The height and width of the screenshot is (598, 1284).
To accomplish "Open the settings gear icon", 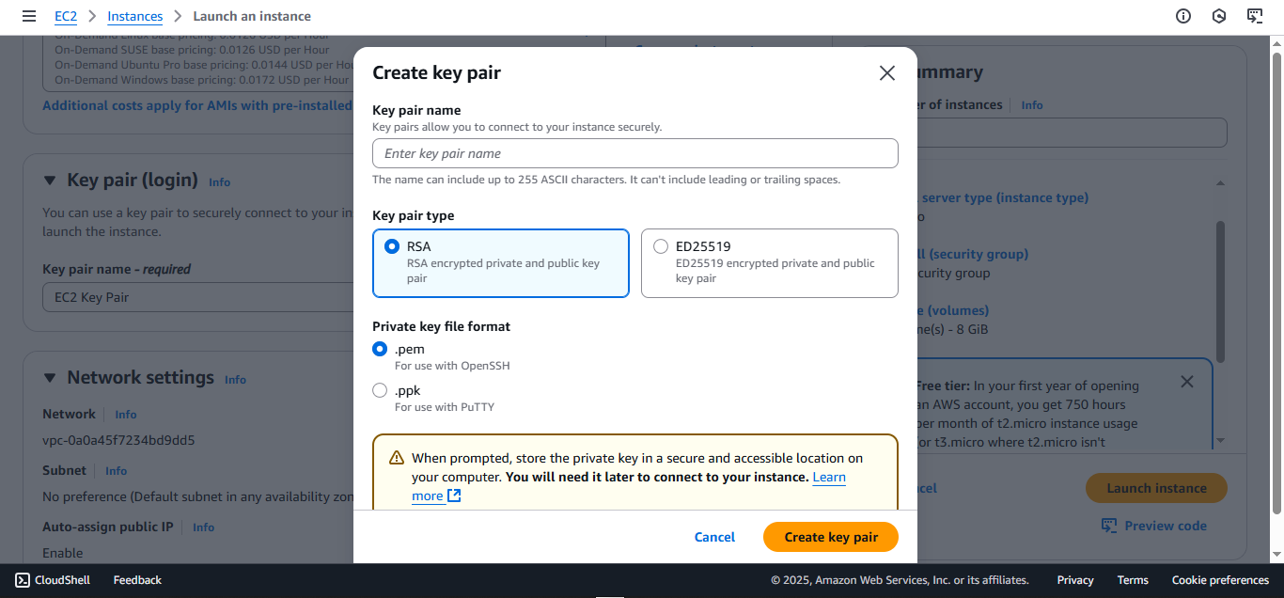I will point(1219,15).
